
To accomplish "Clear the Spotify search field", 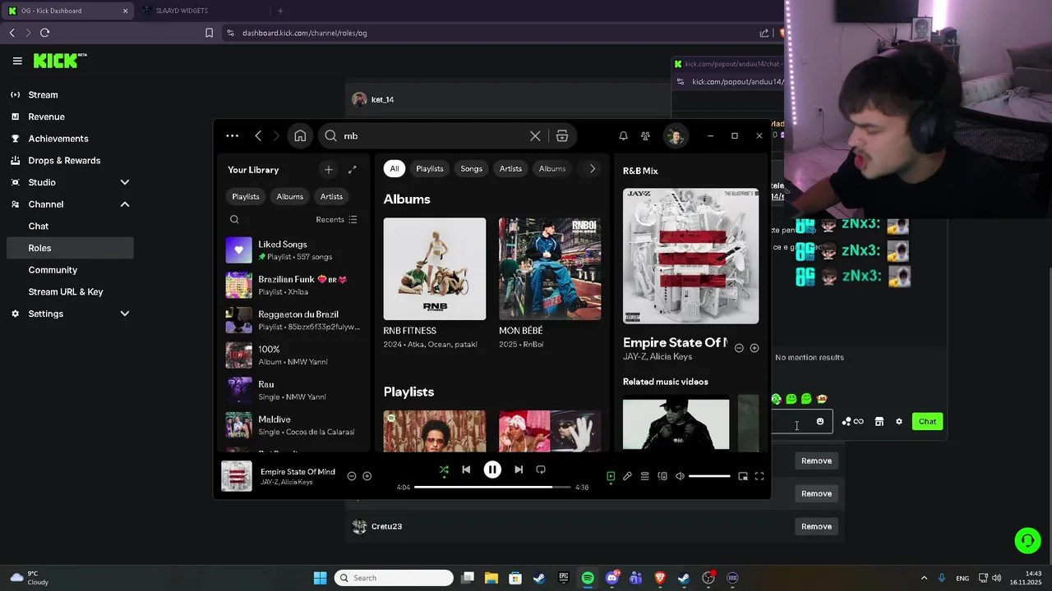I will [x=535, y=136].
